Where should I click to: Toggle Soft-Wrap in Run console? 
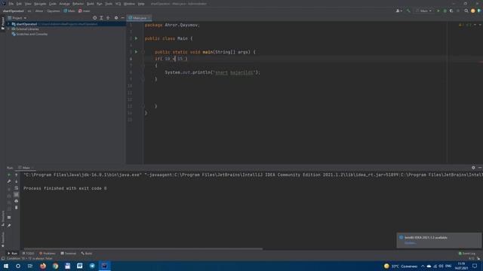(x=17, y=187)
